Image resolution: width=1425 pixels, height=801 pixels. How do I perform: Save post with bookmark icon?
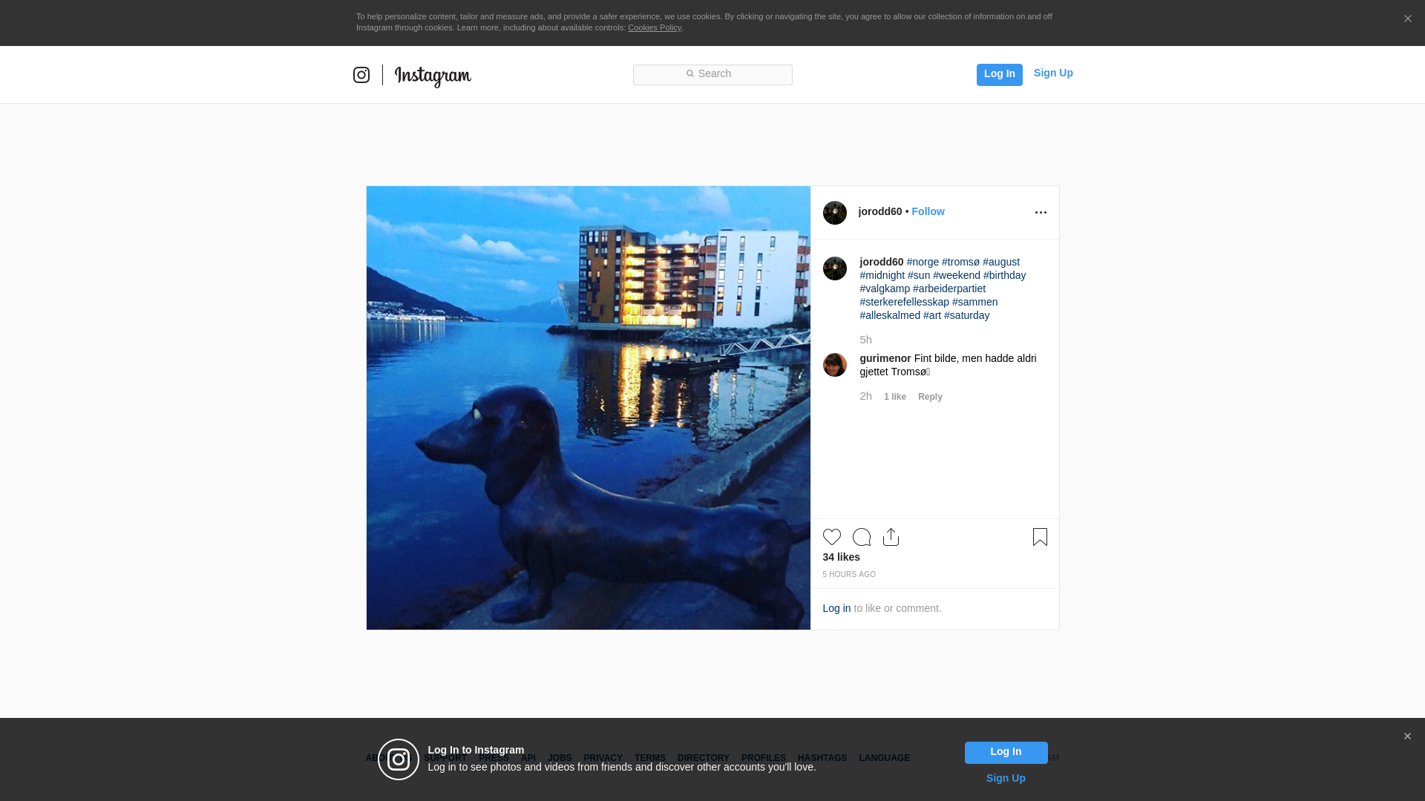1040,537
